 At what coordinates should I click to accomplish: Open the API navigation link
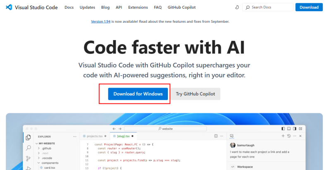[119, 7]
